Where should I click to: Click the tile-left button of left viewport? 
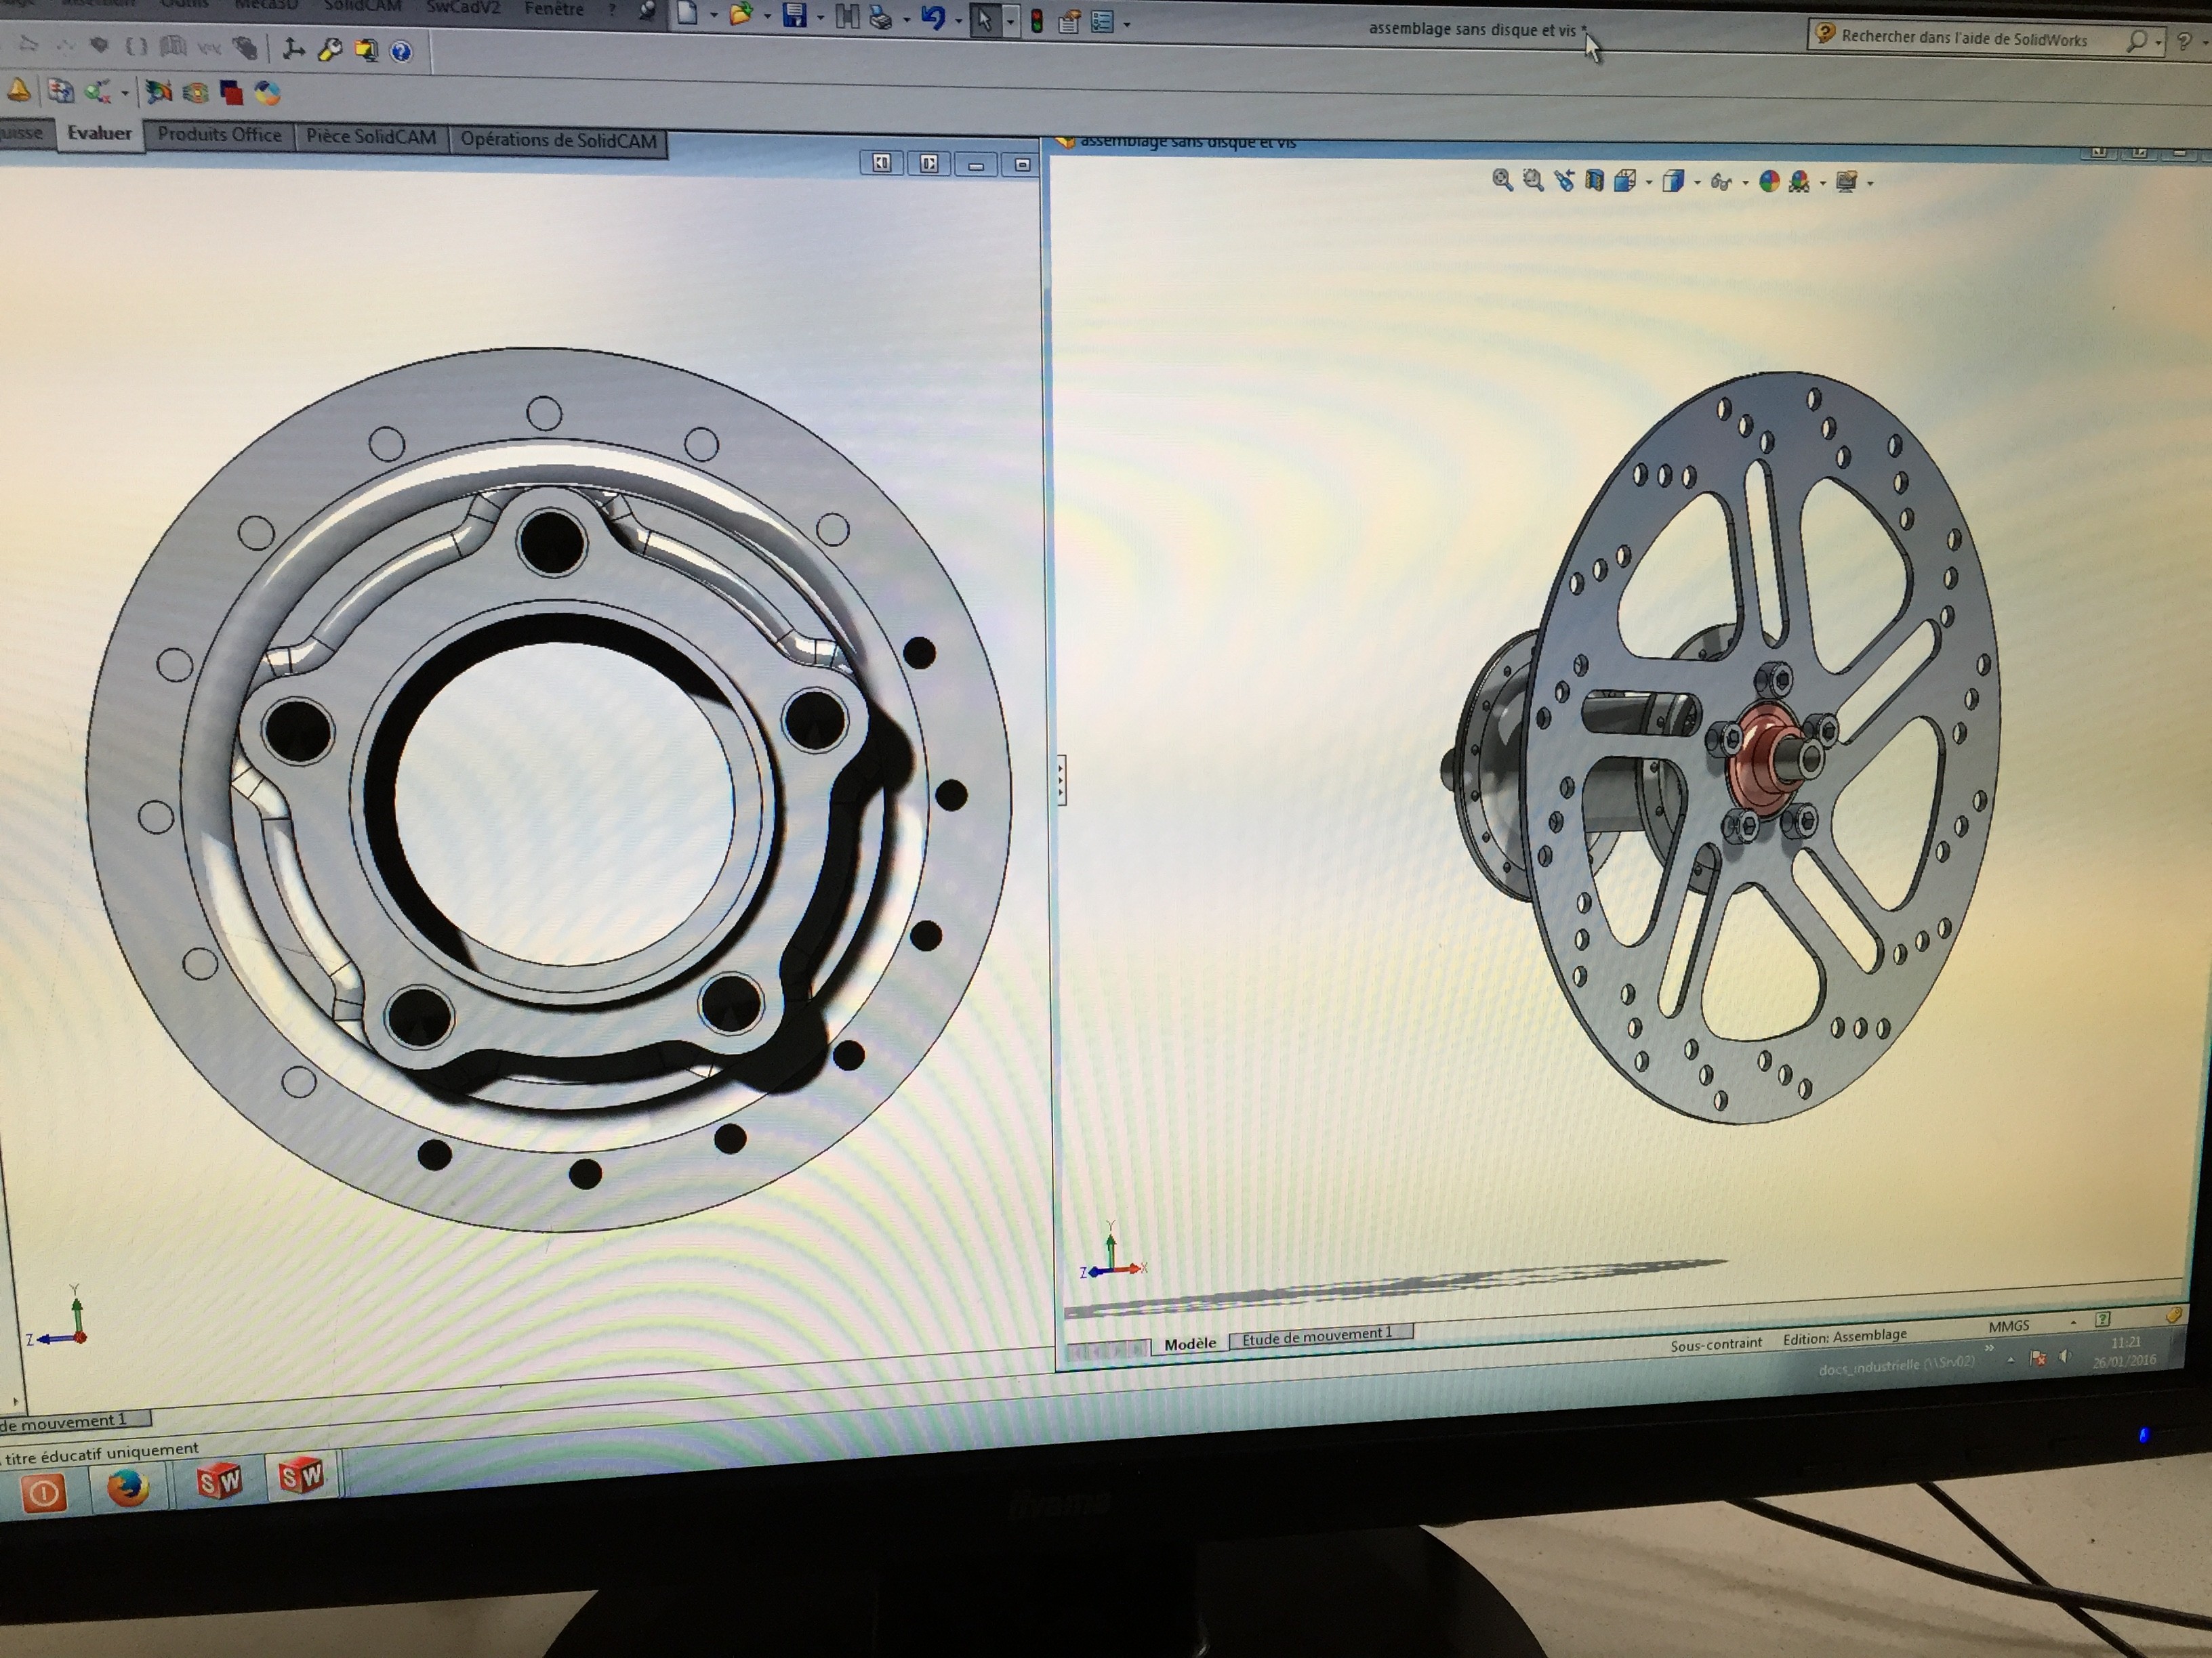[881, 163]
